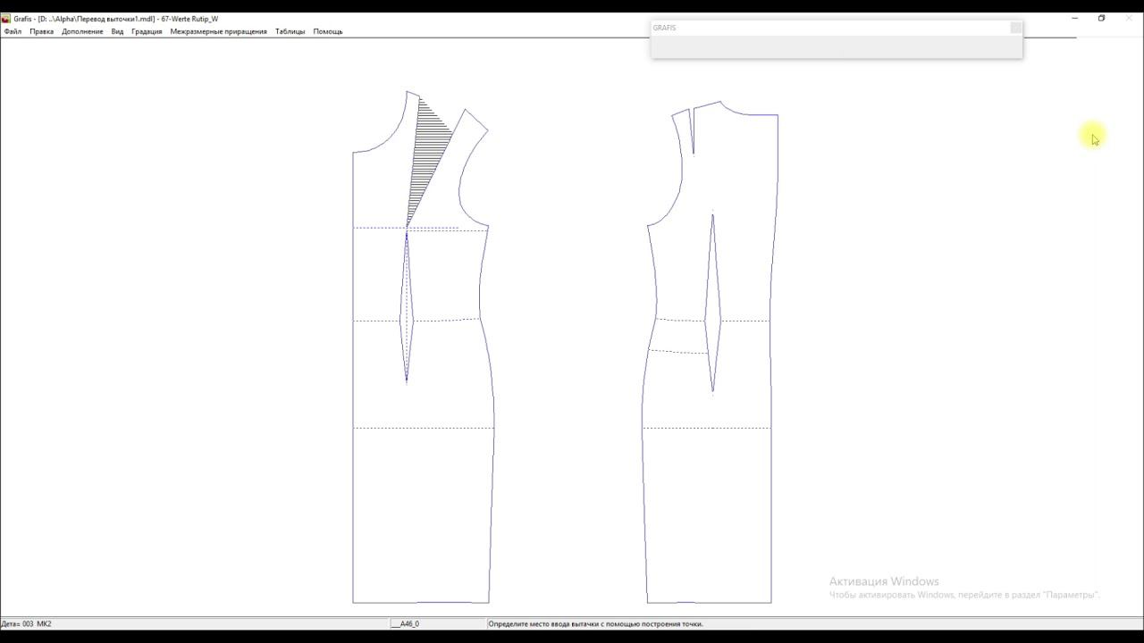This screenshot has height=643, width=1144.
Task: Close the main Grafis window
Action: point(1129,18)
